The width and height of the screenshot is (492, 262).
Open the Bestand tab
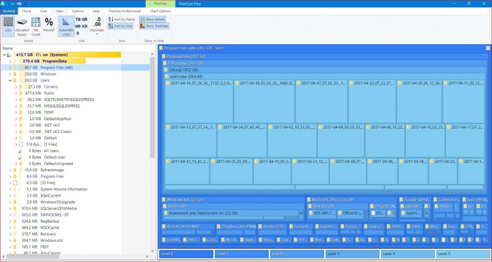9,11
